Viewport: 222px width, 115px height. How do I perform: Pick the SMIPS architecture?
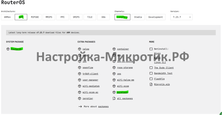(x=76, y=17)
